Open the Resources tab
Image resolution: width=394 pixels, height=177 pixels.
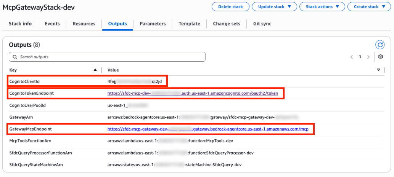tap(84, 24)
